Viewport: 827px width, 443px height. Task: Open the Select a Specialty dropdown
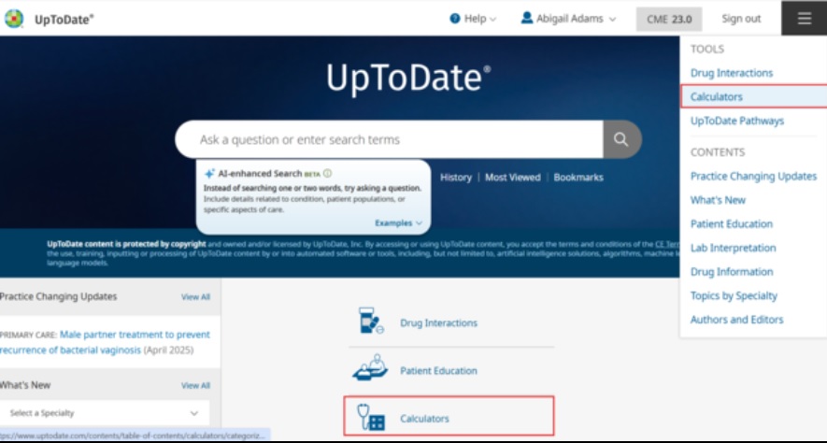click(104, 413)
